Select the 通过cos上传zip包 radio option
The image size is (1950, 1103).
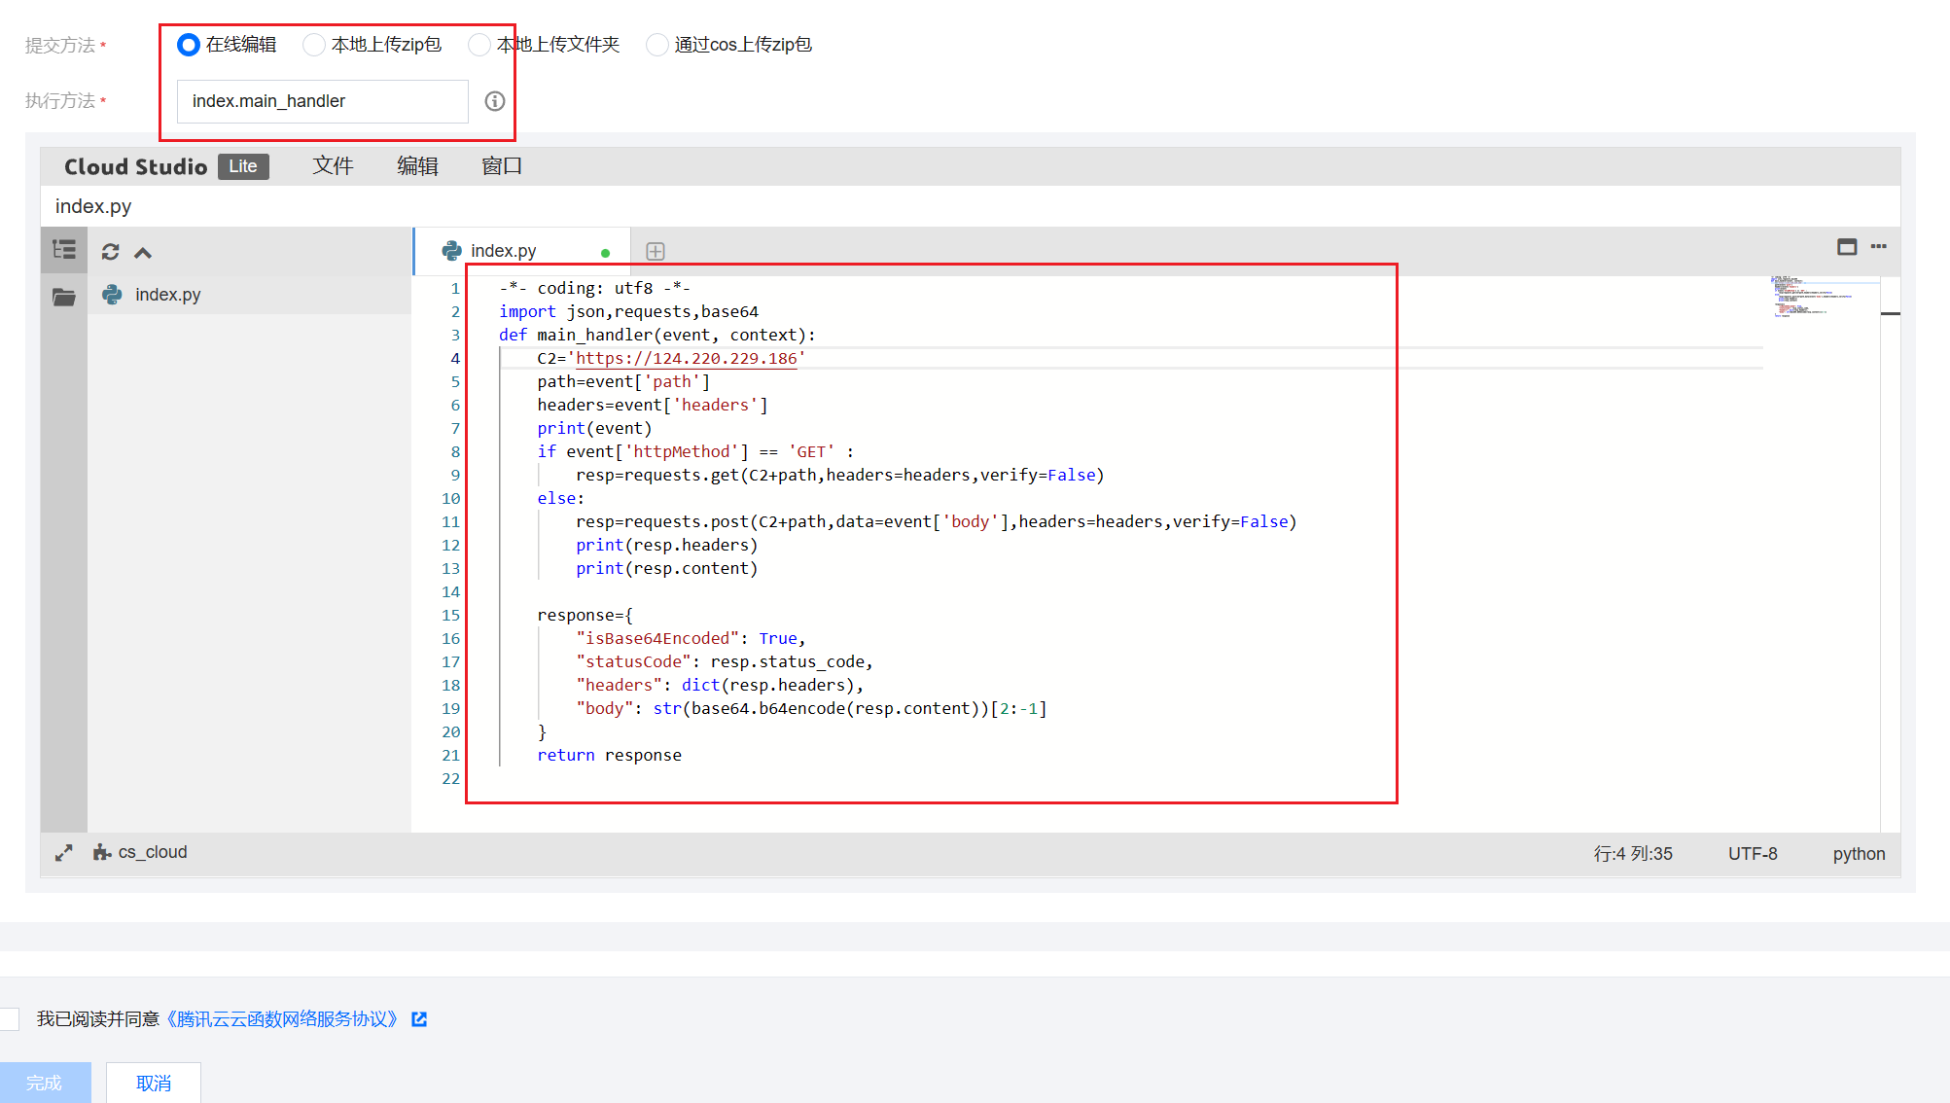click(x=657, y=45)
